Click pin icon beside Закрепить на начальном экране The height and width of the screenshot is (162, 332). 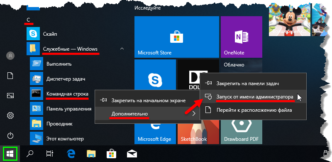104,101
